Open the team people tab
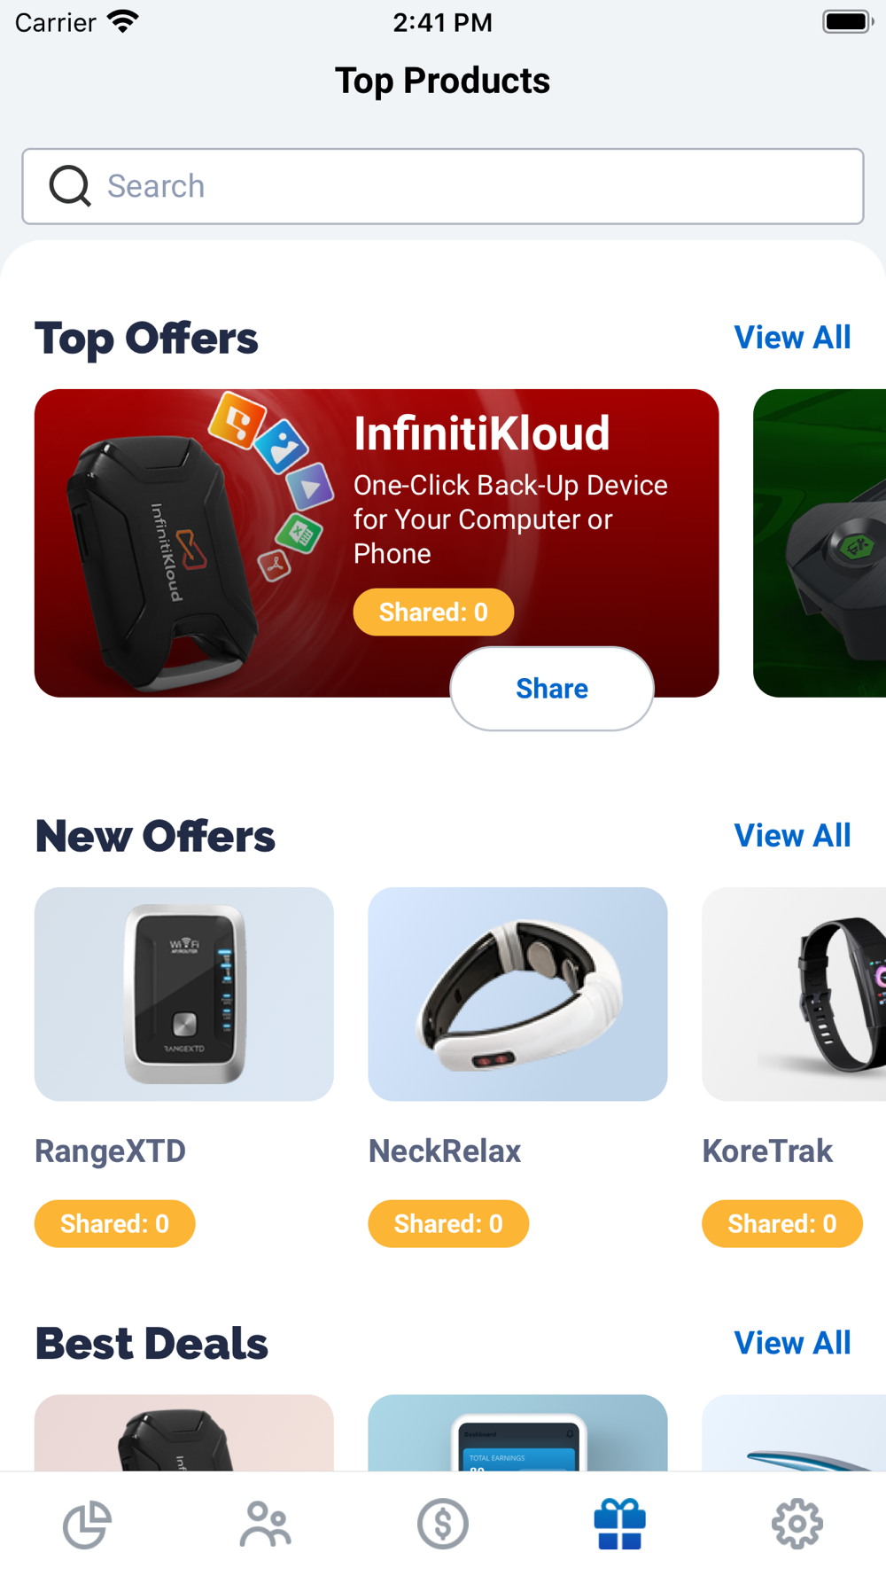This screenshot has height=1576, width=886. [265, 1524]
